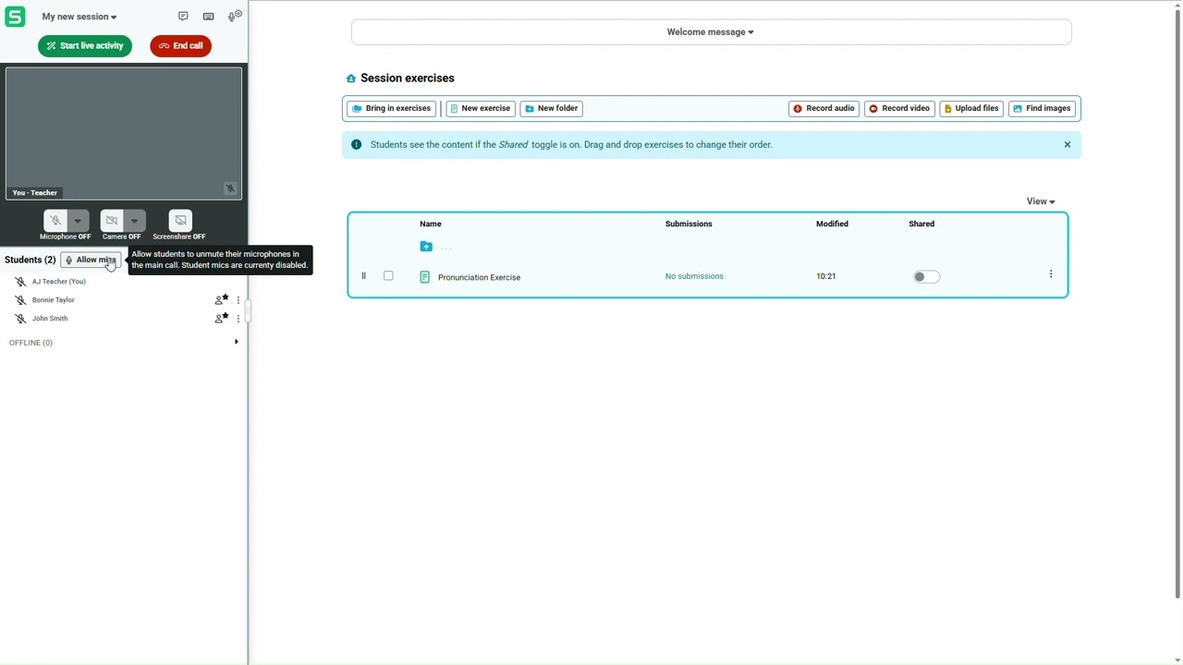The height and width of the screenshot is (665, 1183).
Task: Click the You - Teacher video preview
Action: (124, 133)
